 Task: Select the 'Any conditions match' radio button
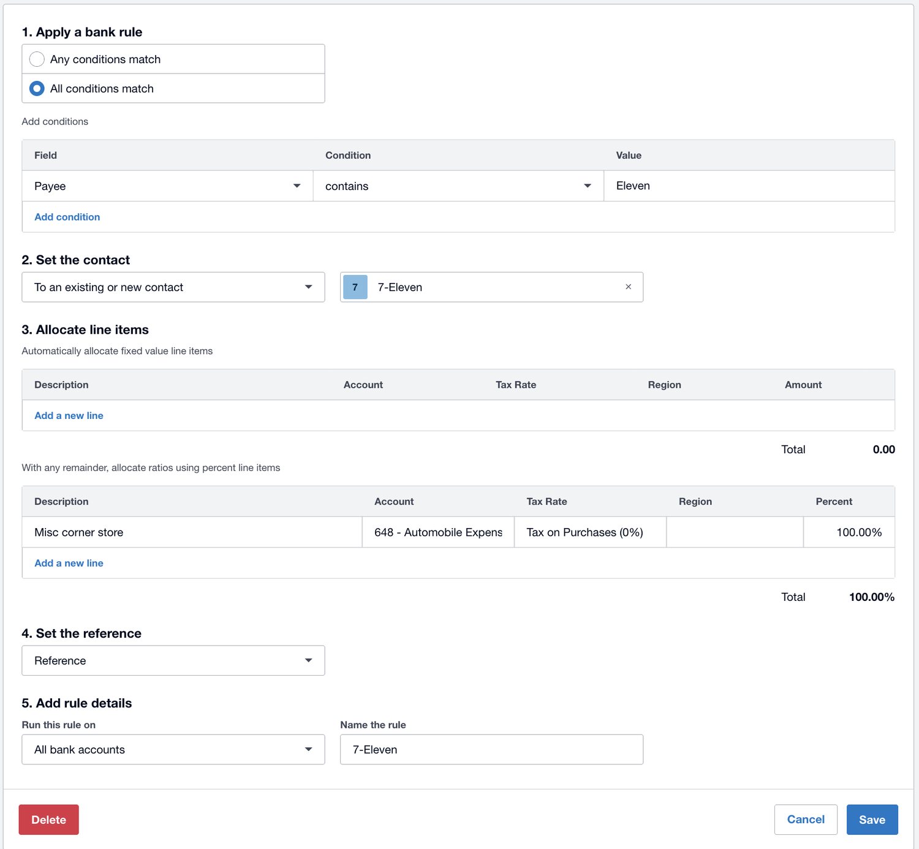(37, 59)
